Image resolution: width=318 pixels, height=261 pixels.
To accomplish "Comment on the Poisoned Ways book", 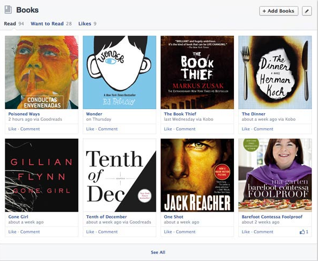I will pyautogui.click(x=30, y=129).
